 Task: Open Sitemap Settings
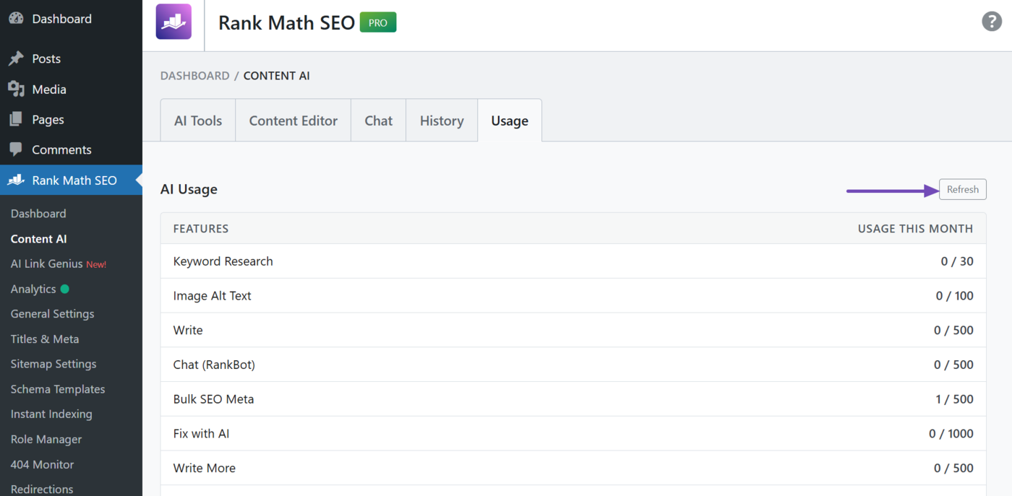53,364
